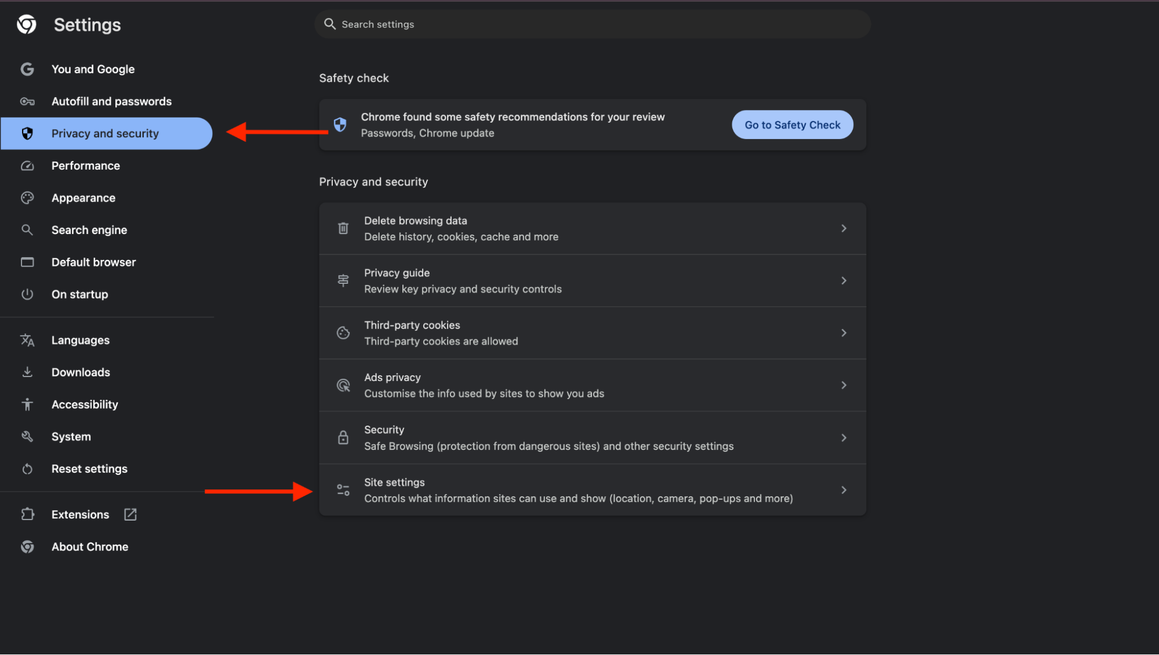Click the On startup power icon
Screen dimensions: 1159x655
pyautogui.click(x=27, y=294)
